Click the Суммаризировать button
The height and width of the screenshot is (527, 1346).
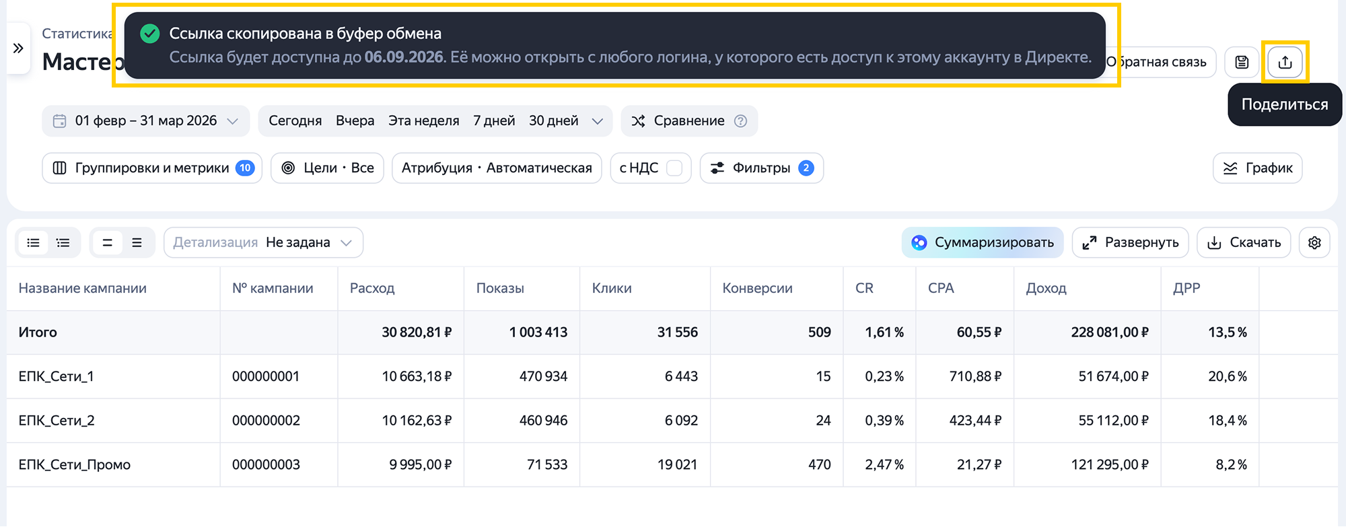click(x=983, y=242)
